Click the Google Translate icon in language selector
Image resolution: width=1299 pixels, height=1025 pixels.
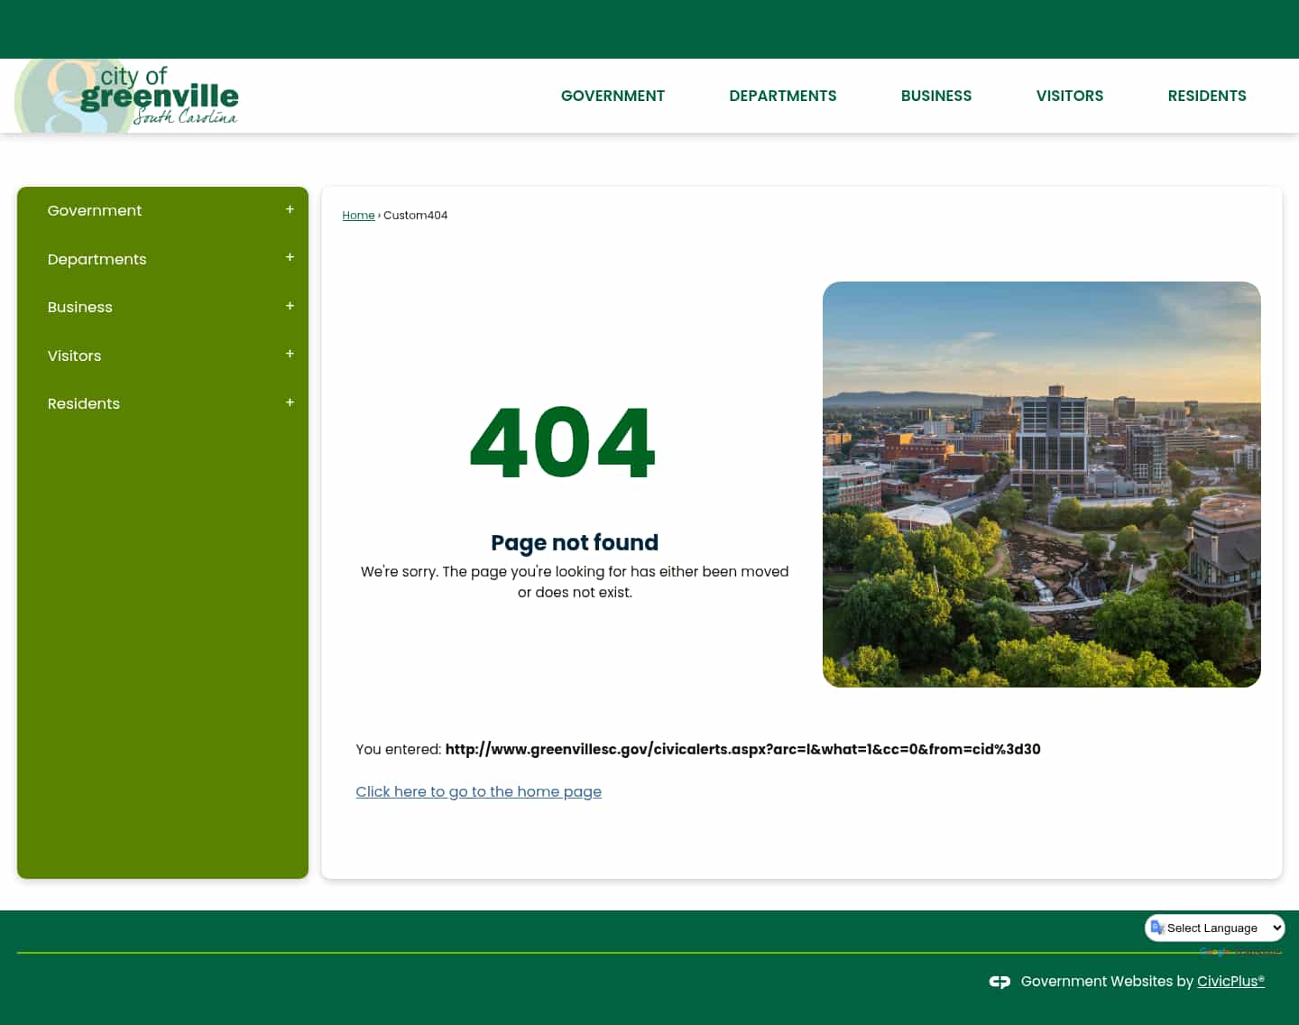[x=1157, y=928]
